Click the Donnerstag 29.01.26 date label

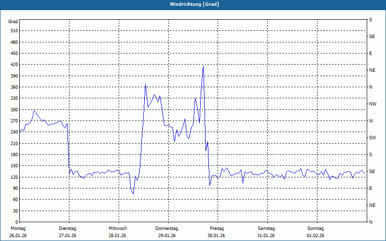coord(166,232)
